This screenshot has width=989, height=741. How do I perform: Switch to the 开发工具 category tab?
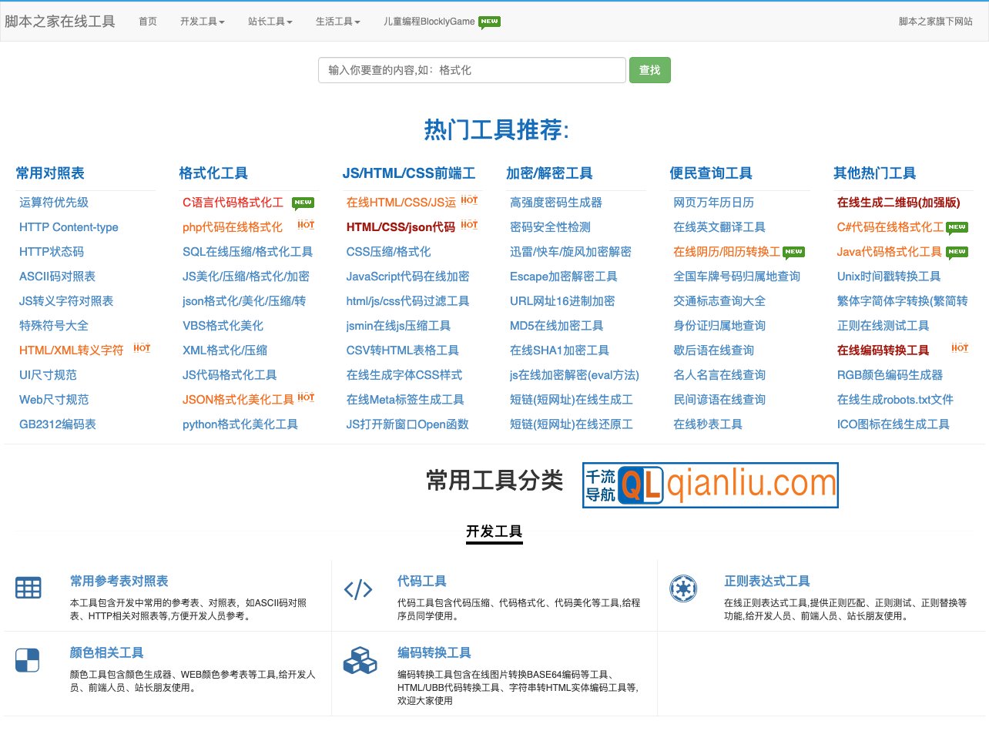coord(494,531)
